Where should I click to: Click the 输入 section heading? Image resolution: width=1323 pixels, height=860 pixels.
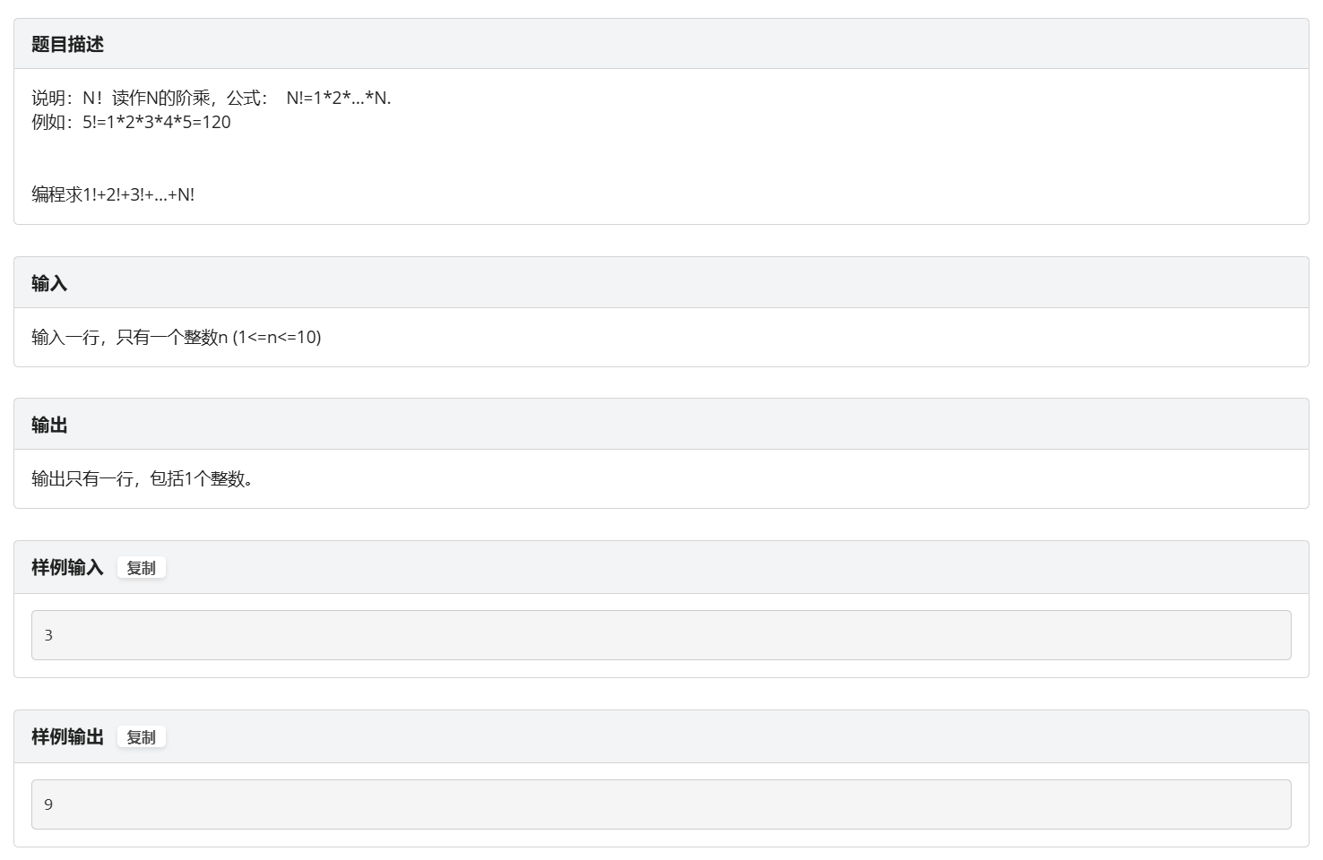point(49,283)
